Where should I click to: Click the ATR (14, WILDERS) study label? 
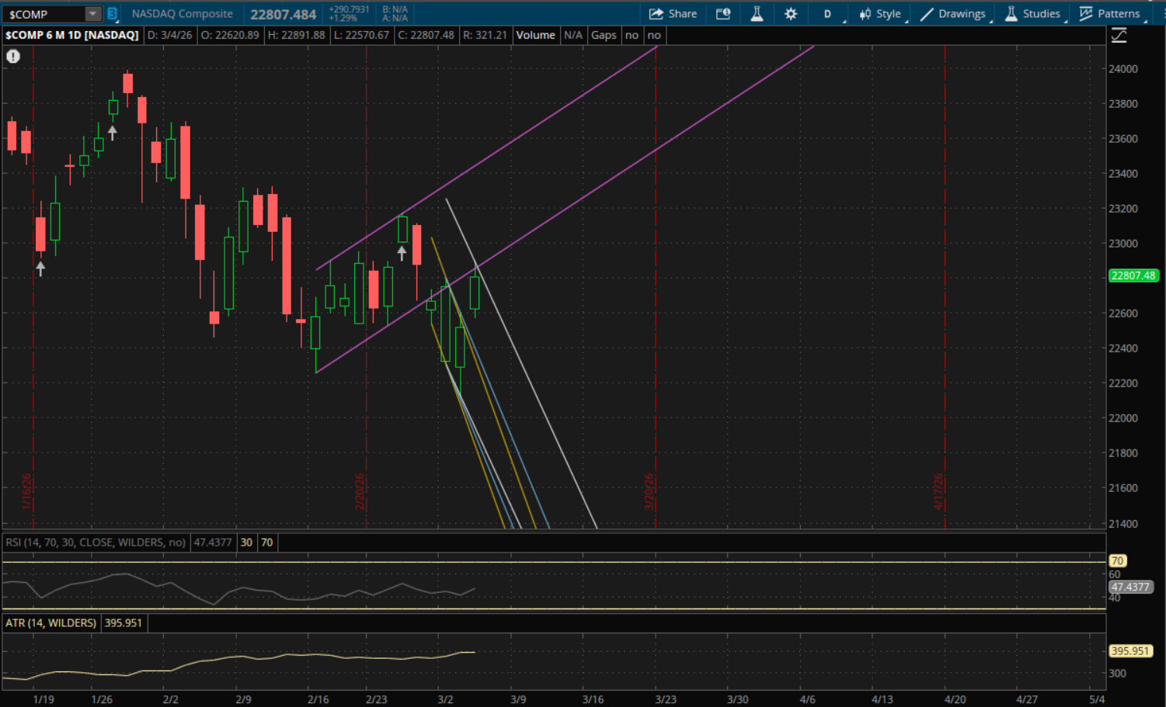point(51,622)
